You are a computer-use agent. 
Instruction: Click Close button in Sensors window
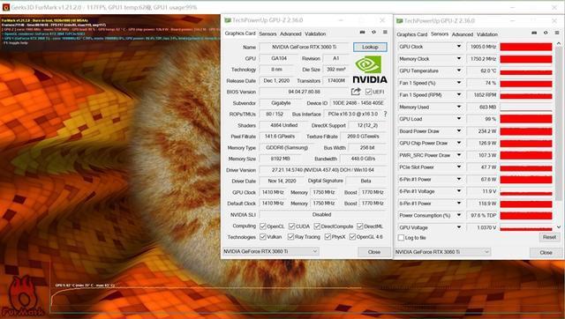point(546,252)
